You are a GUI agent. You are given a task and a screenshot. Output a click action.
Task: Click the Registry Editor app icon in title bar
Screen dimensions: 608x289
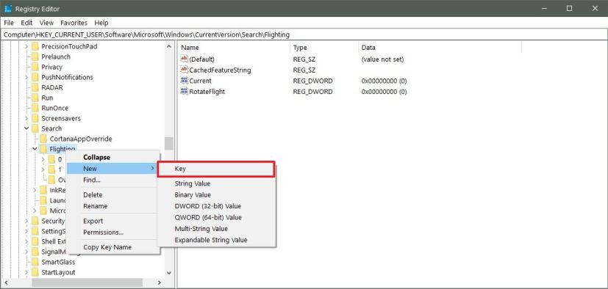coord(8,9)
